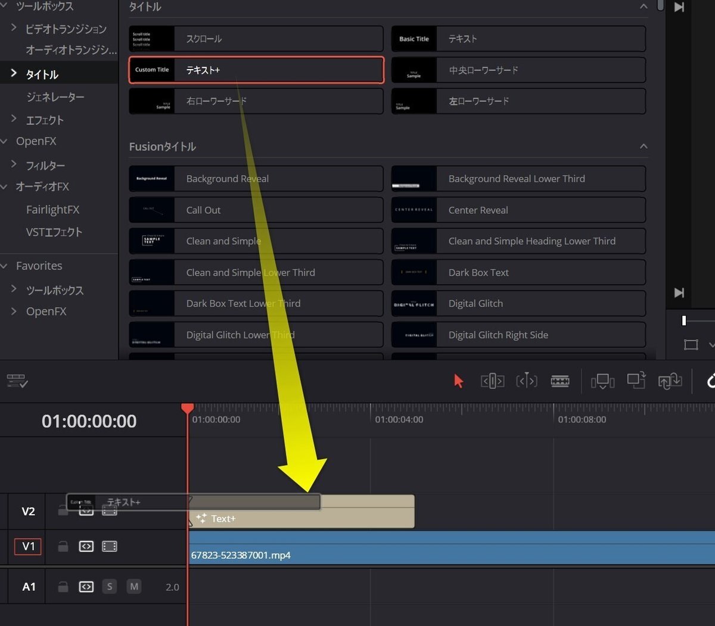Click the upper skip-to-end viewer icon
The image size is (715, 626).
point(679,7)
